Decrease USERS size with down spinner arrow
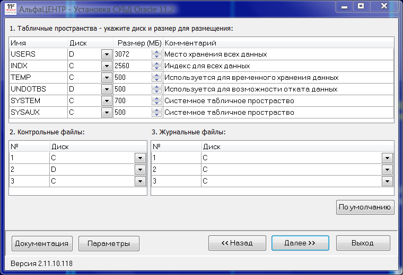The image size is (403, 275). tap(156, 57)
